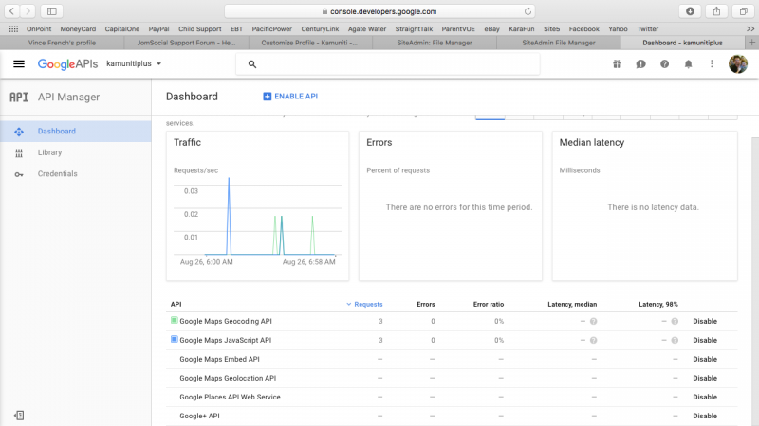Click the Latency, 98% column header
Image resolution: width=759 pixels, height=426 pixels.
tap(658, 304)
